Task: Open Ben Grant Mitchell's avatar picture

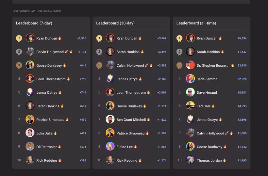Action: (110, 119)
